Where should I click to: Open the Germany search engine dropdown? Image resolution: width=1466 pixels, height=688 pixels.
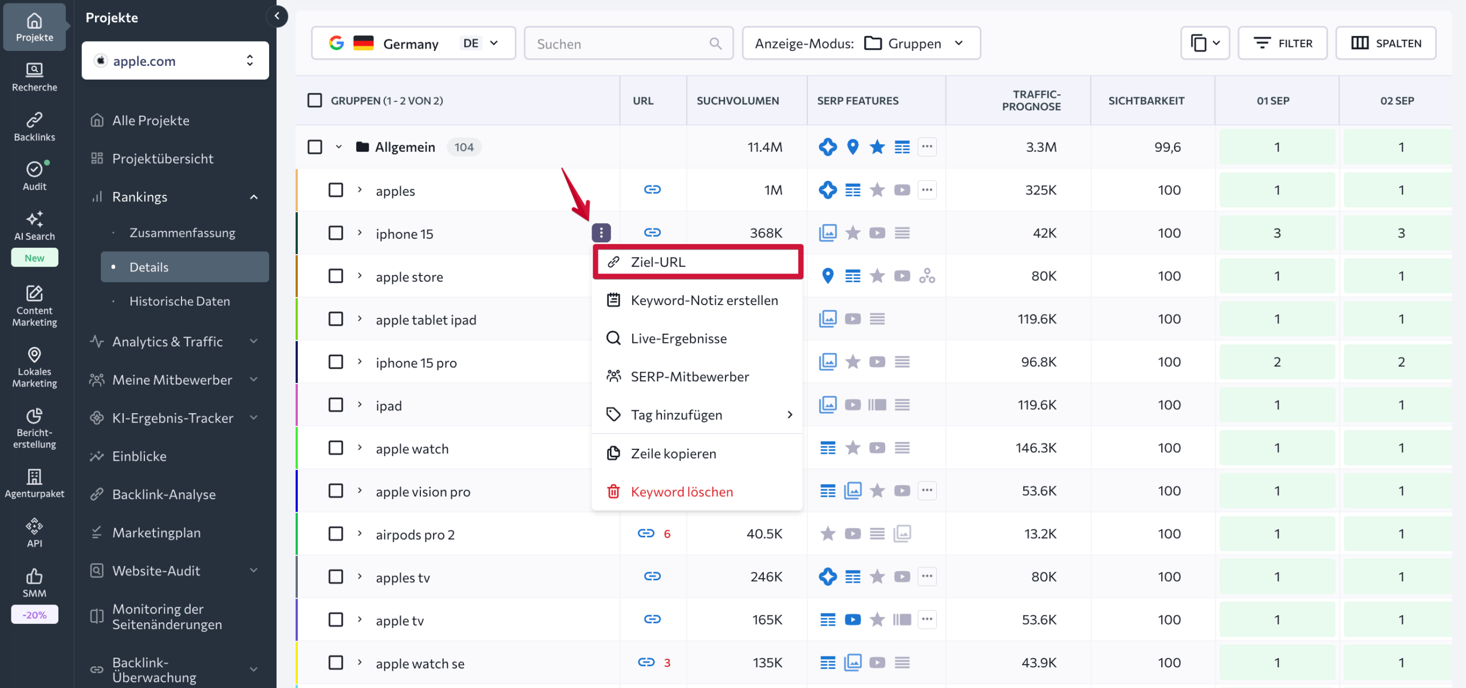tap(413, 44)
